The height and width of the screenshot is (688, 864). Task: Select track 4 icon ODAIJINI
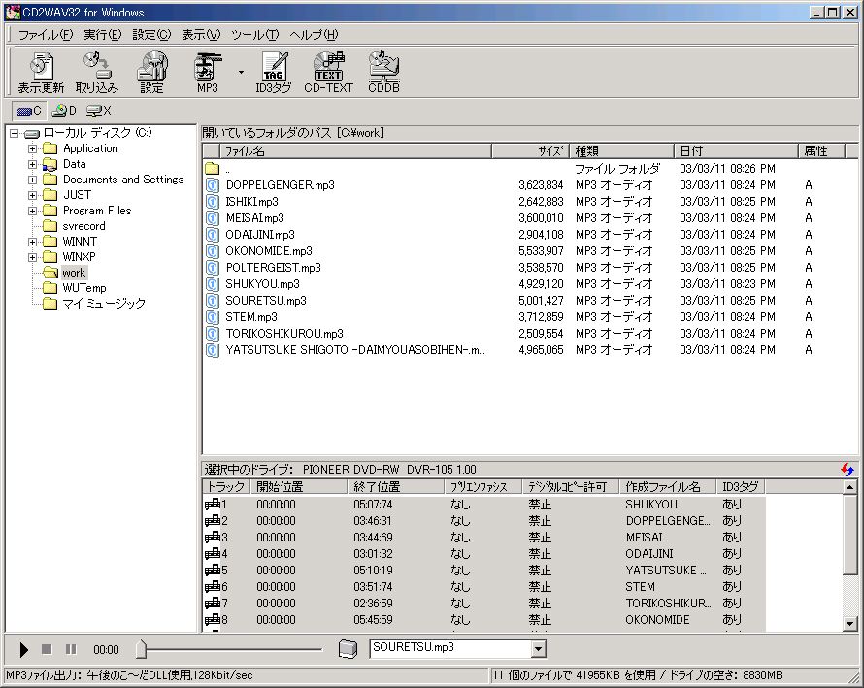point(213,553)
